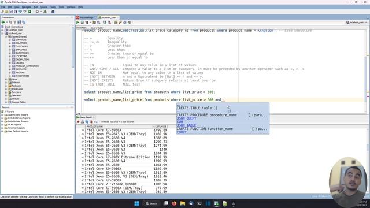The height and width of the screenshot is (208, 370).
Task: Select the All Reports tree item
Action: click(x=9, y=112)
